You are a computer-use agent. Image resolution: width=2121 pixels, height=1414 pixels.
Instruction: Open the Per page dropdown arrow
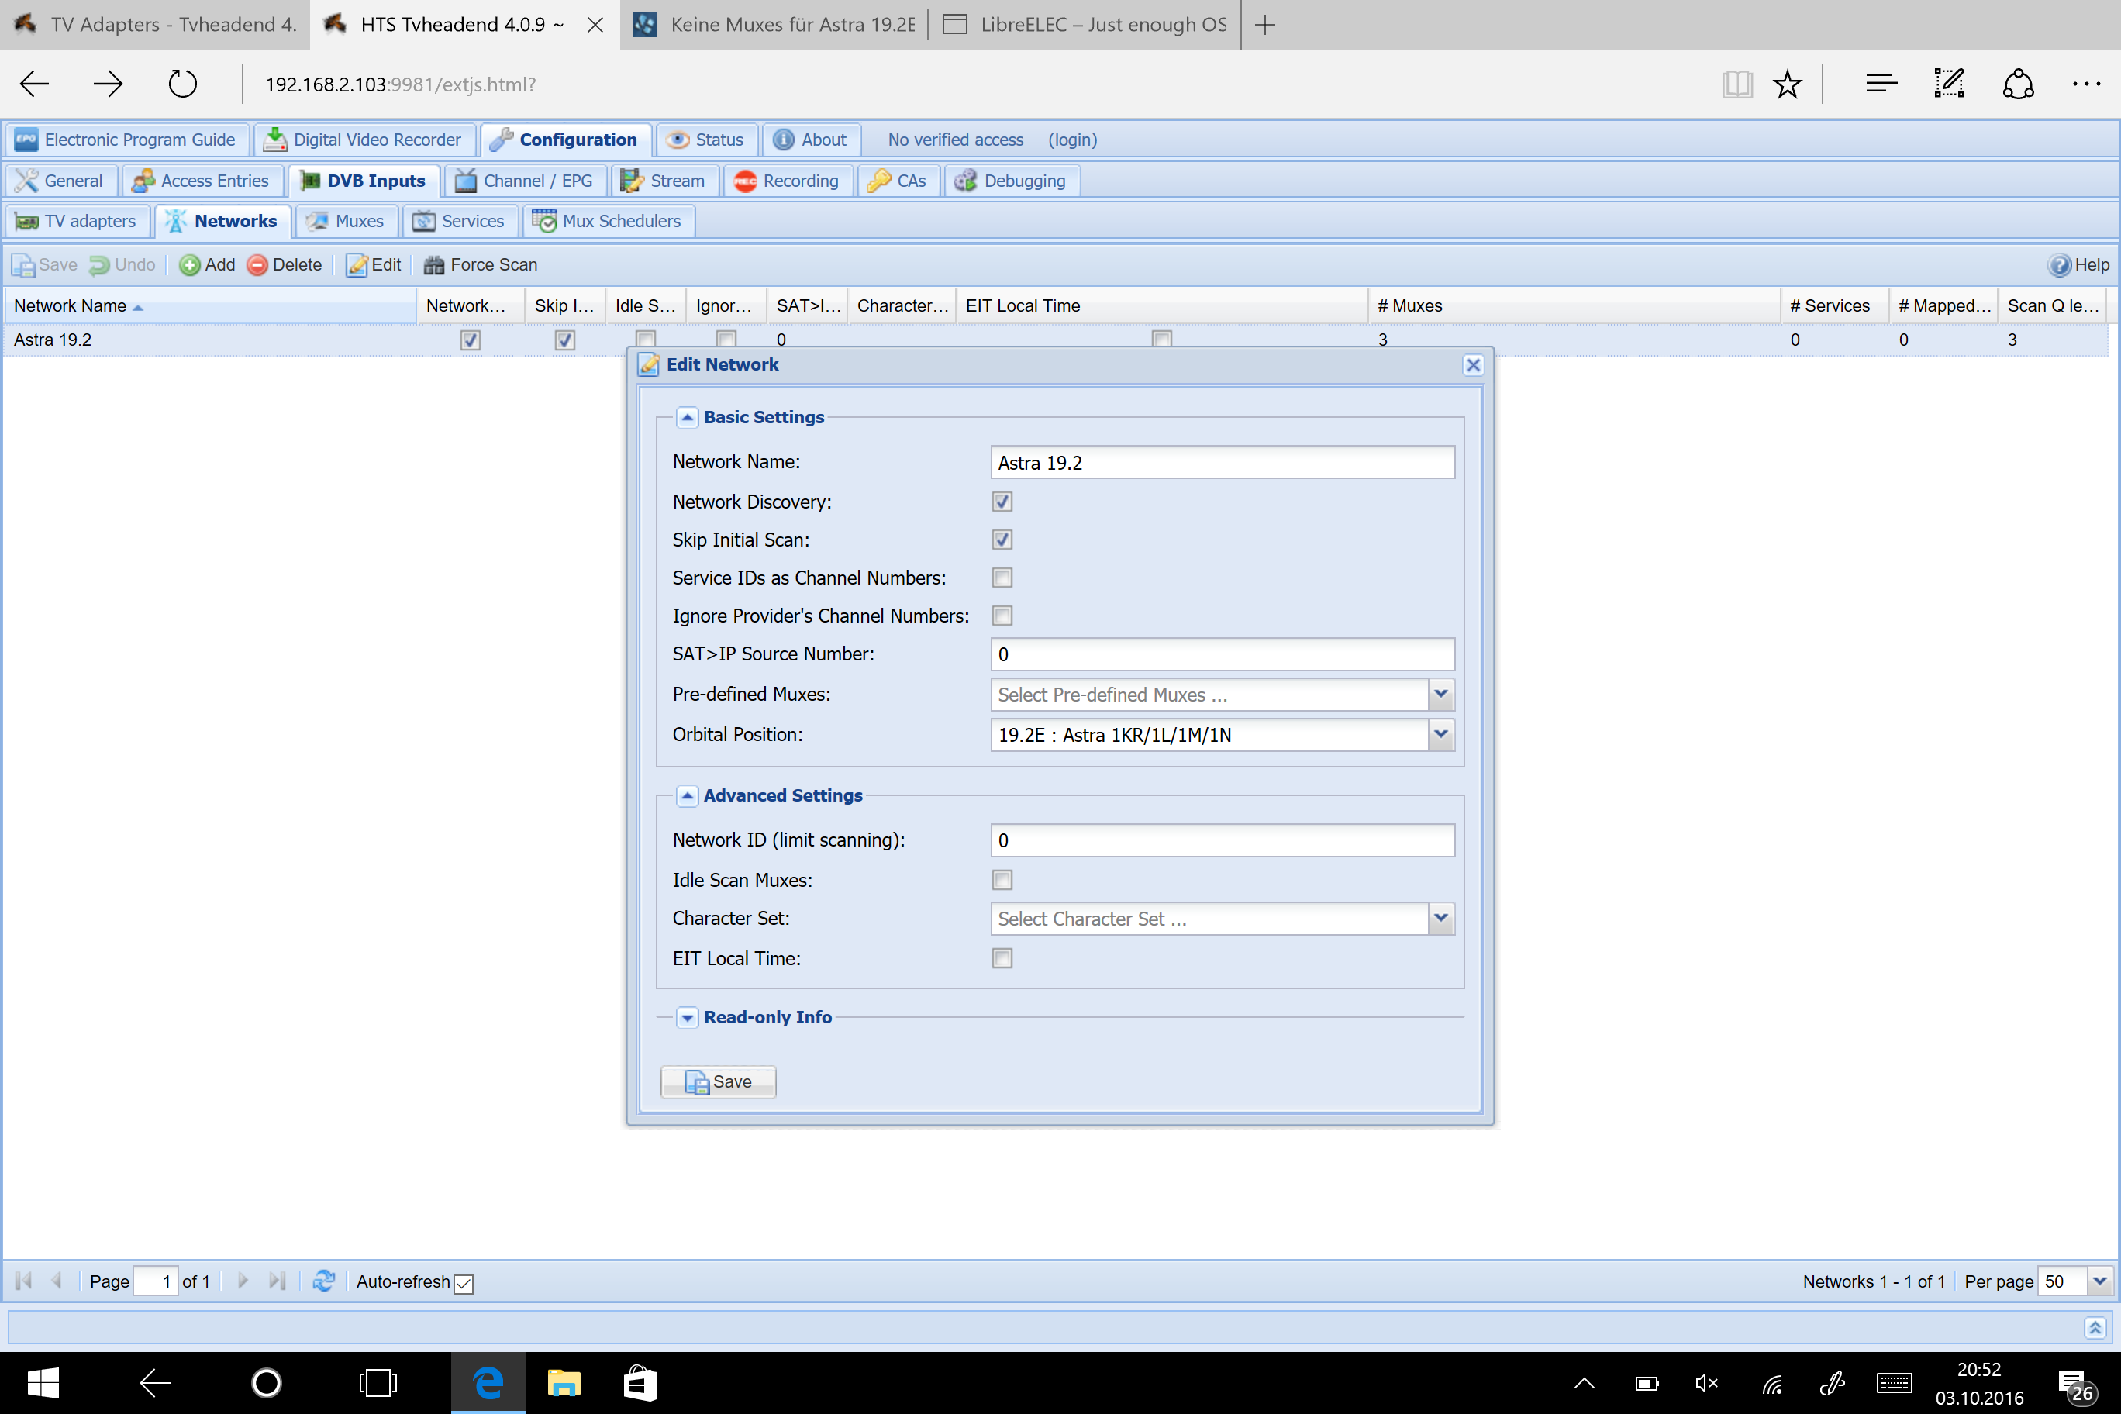(2099, 1281)
